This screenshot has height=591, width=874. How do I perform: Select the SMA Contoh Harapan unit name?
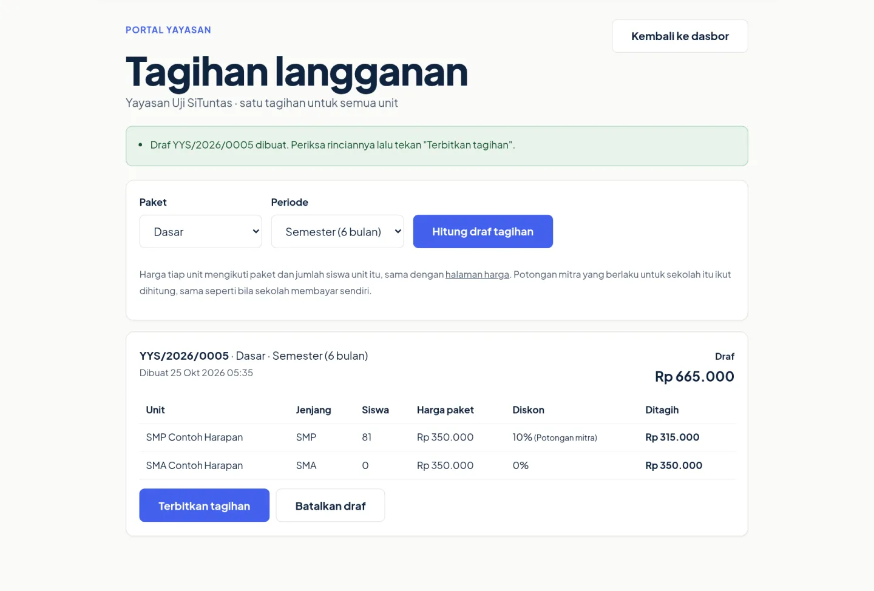pos(194,465)
